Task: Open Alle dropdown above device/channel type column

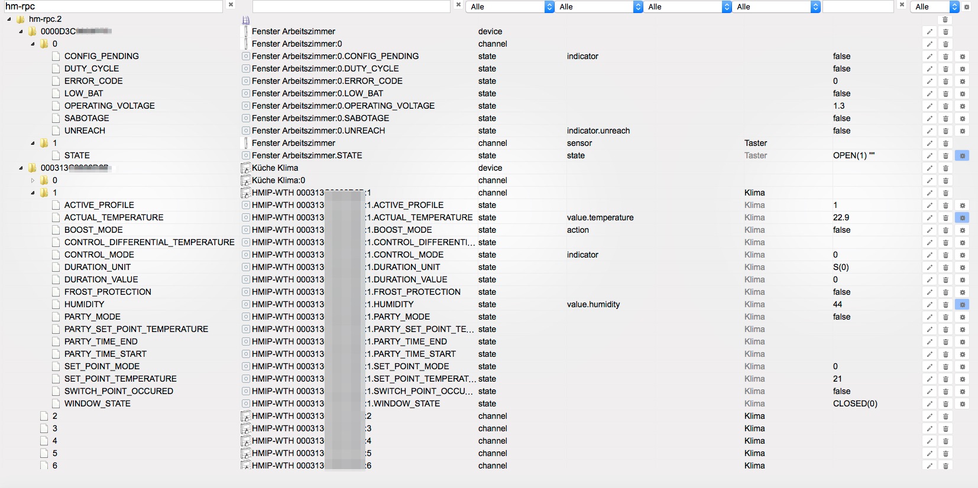Action: click(510, 7)
